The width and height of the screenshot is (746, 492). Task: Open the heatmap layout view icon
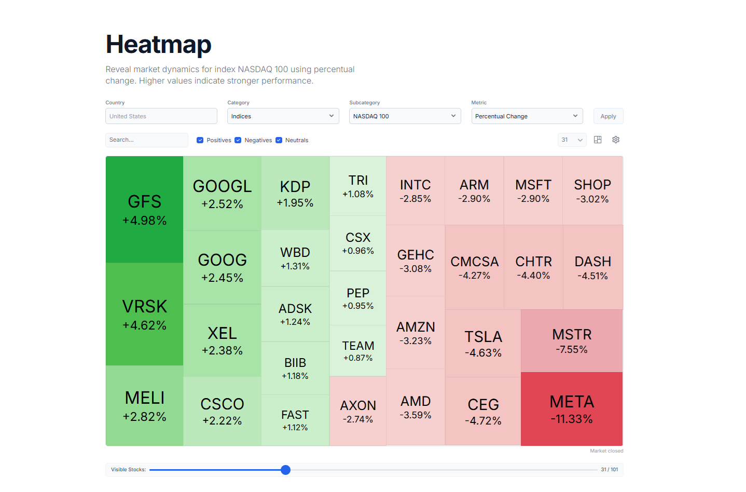(597, 140)
